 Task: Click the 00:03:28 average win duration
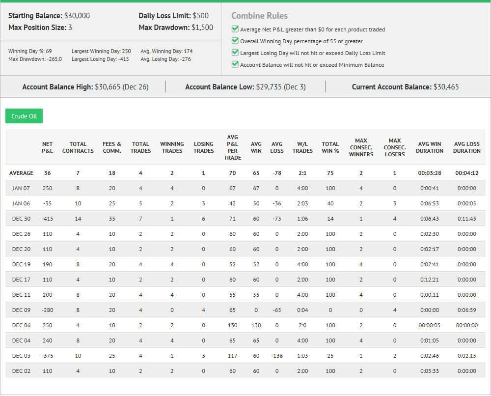point(430,173)
